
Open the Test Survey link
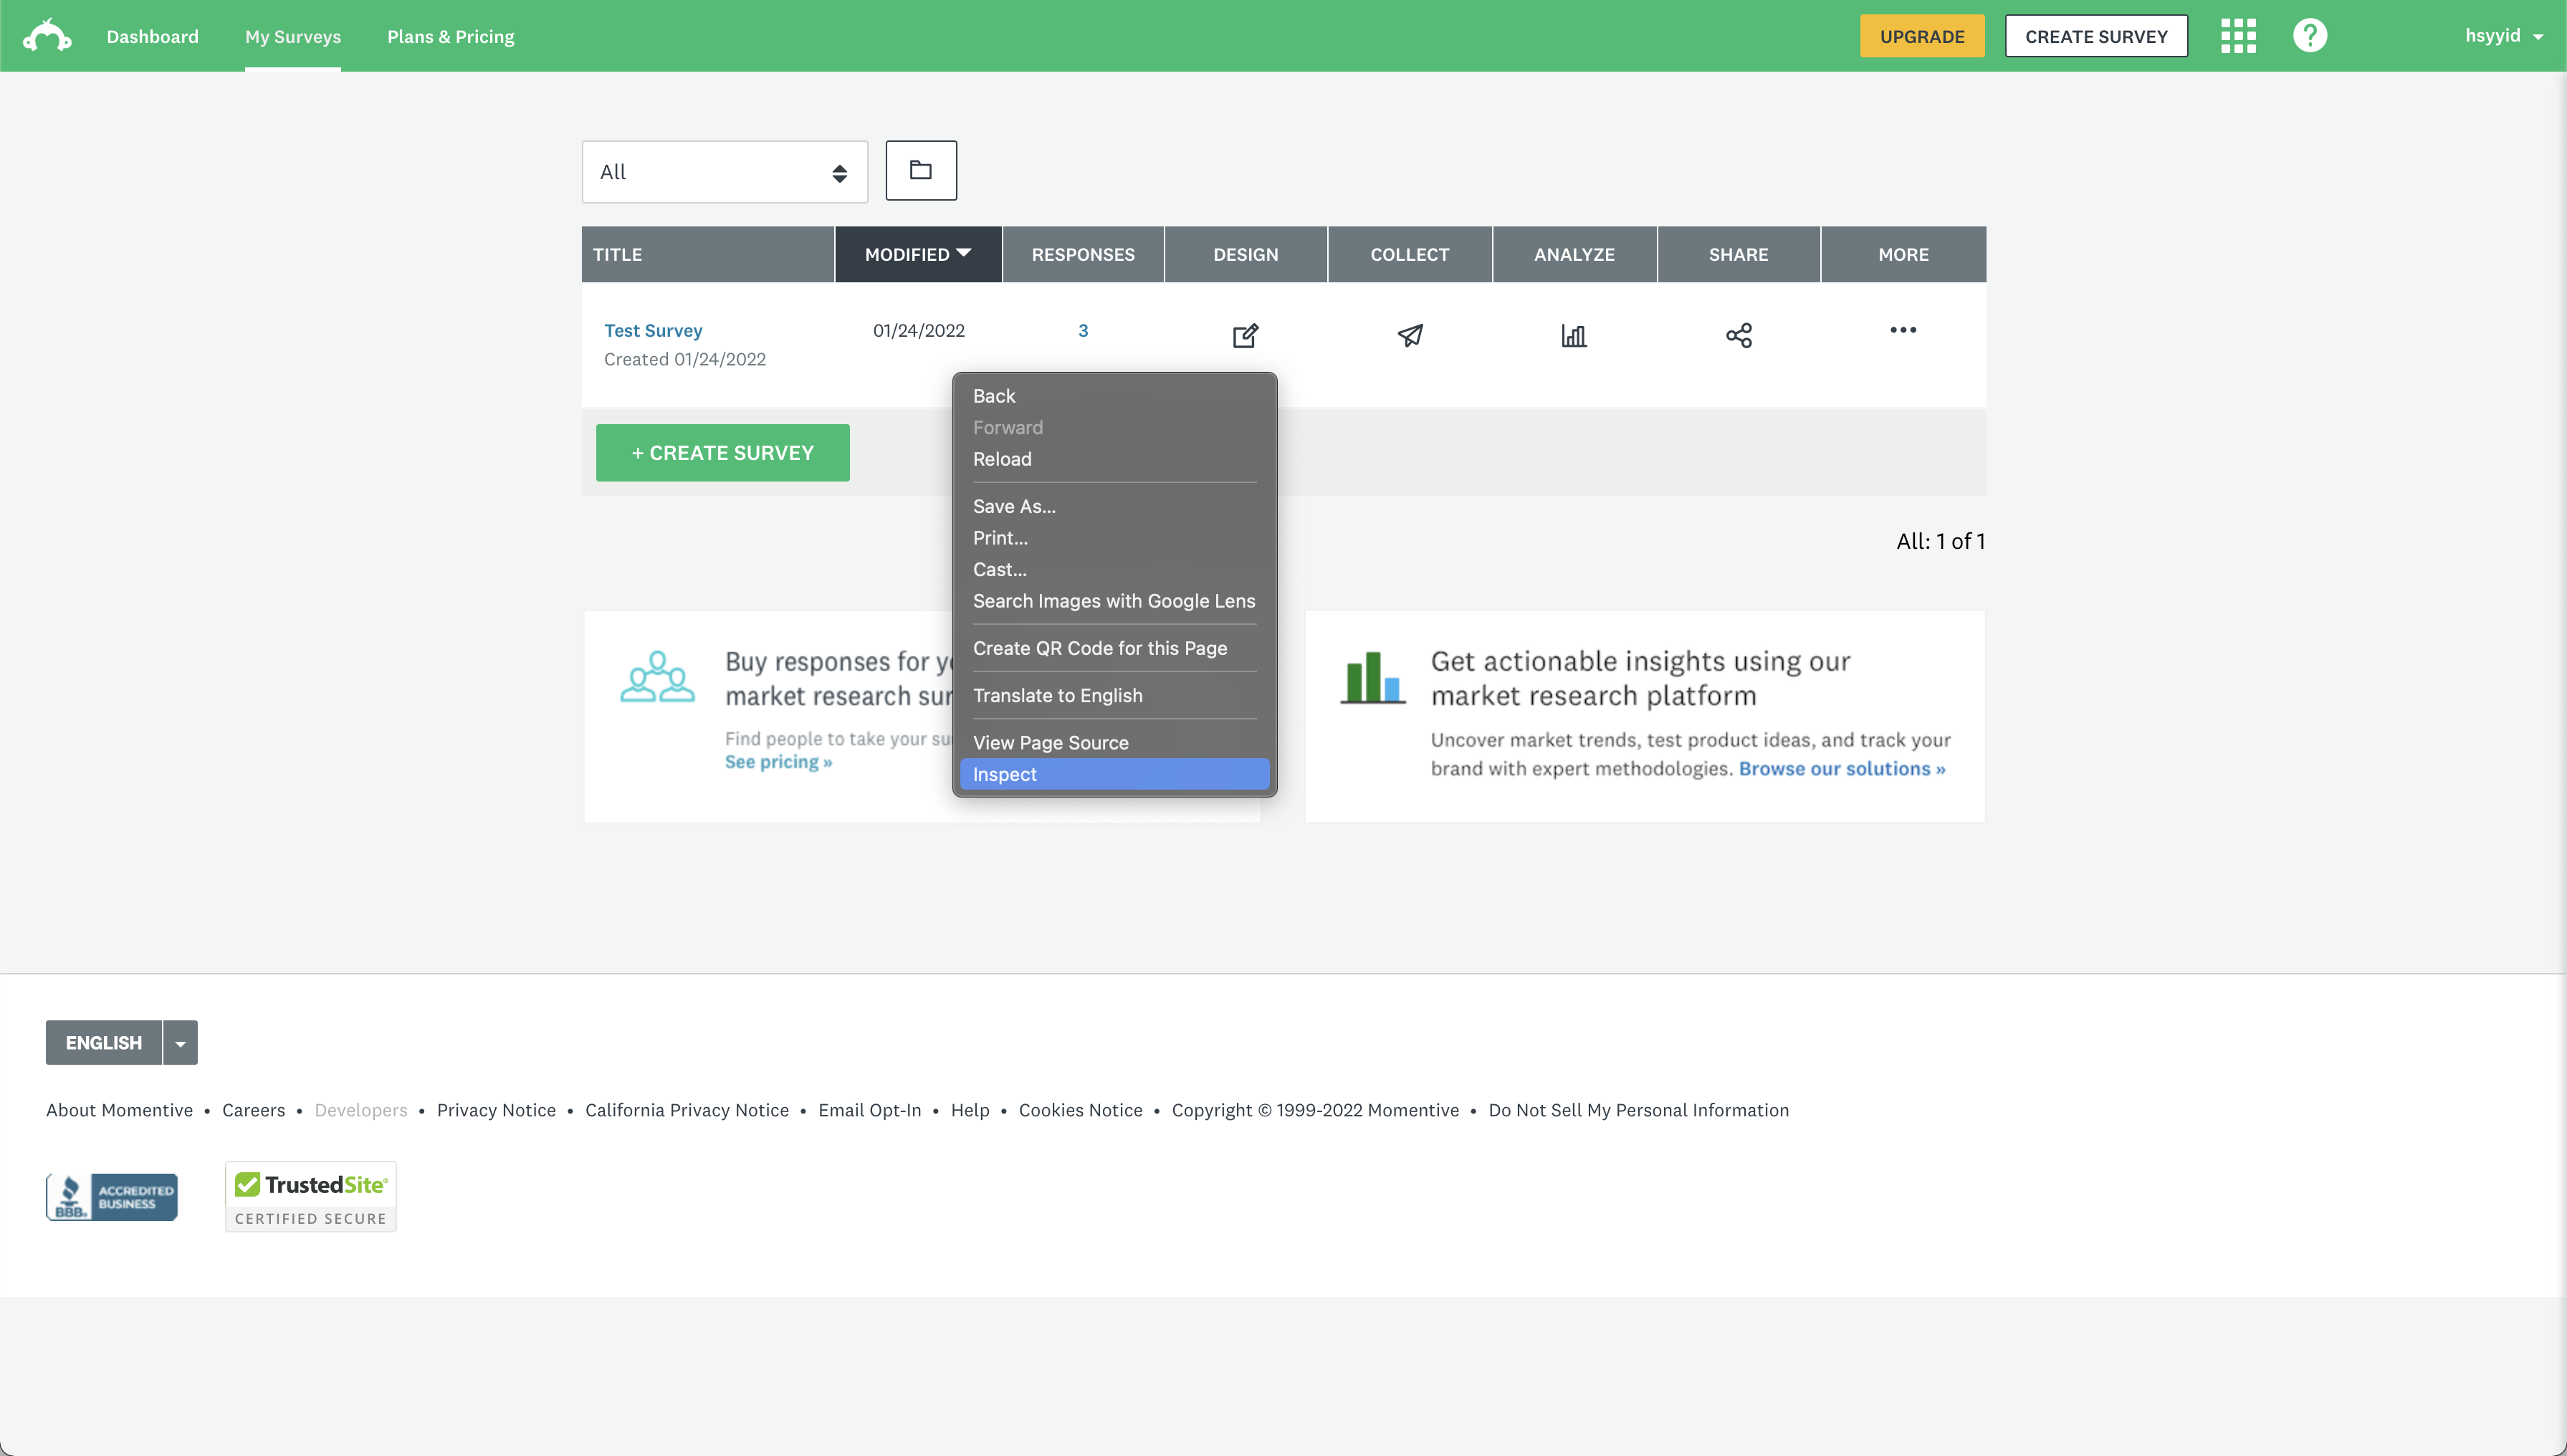653,330
